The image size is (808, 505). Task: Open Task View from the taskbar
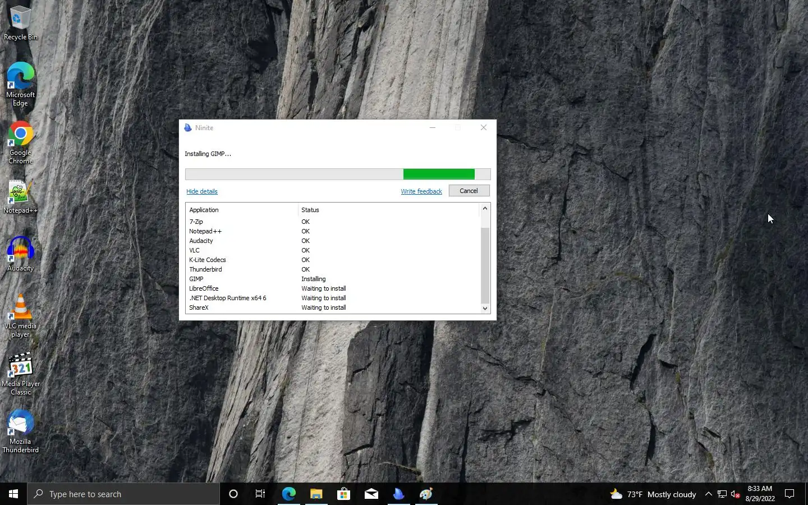pyautogui.click(x=260, y=494)
